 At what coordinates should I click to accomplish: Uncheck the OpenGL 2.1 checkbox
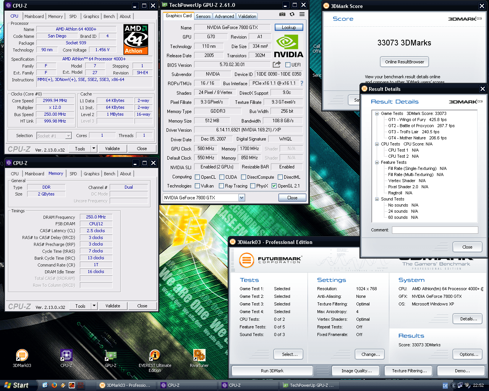(274, 186)
